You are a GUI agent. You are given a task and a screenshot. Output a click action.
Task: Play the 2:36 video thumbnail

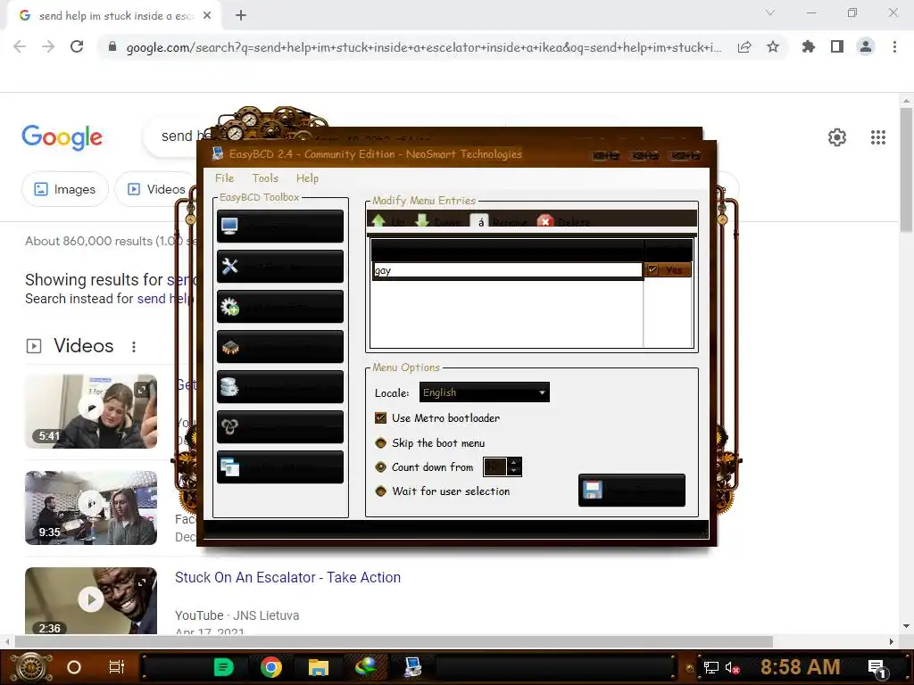[91, 600]
